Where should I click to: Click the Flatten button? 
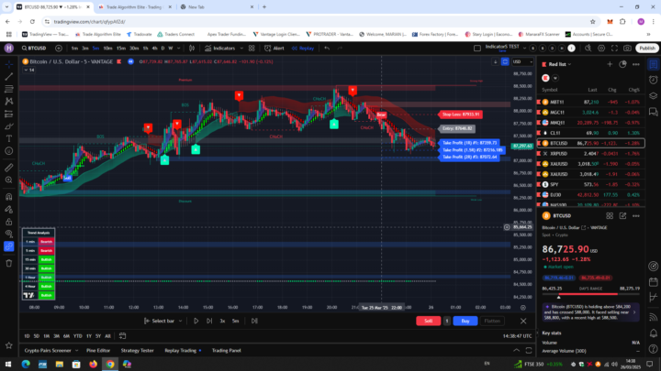point(492,321)
